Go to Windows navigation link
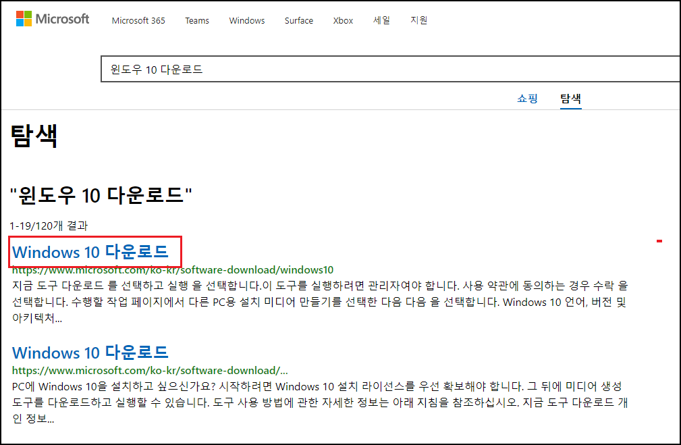Image resolution: width=681 pixels, height=445 pixels. 247,20
